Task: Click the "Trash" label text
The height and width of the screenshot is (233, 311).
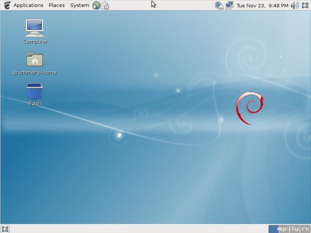Action: coord(35,104)
